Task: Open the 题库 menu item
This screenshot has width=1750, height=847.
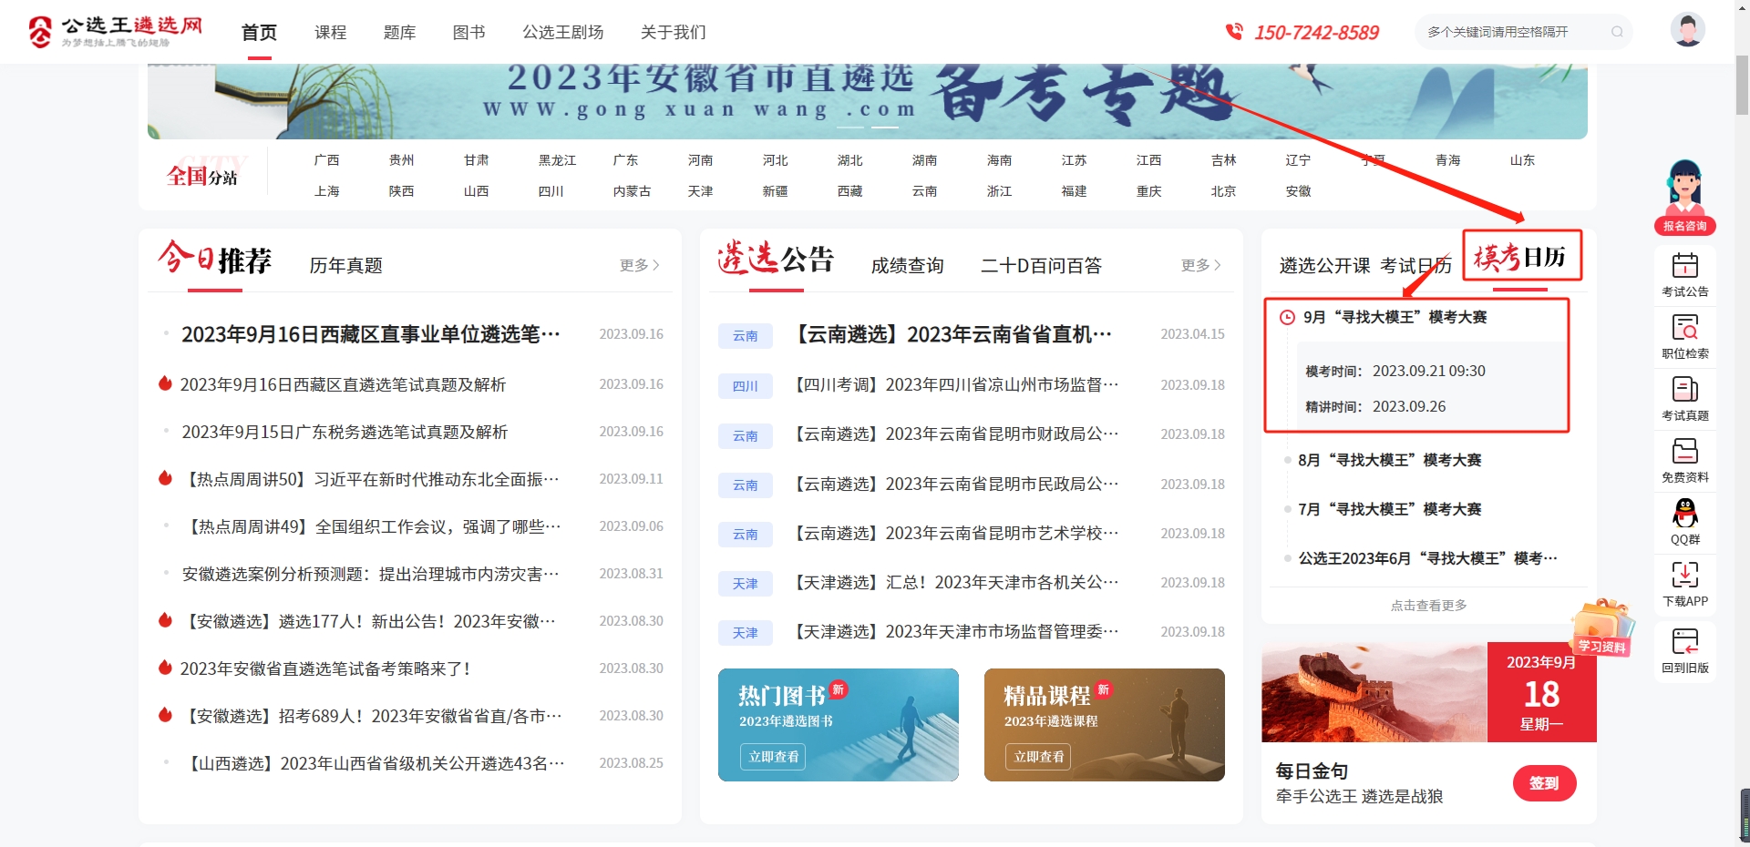Action: (399, 32)
